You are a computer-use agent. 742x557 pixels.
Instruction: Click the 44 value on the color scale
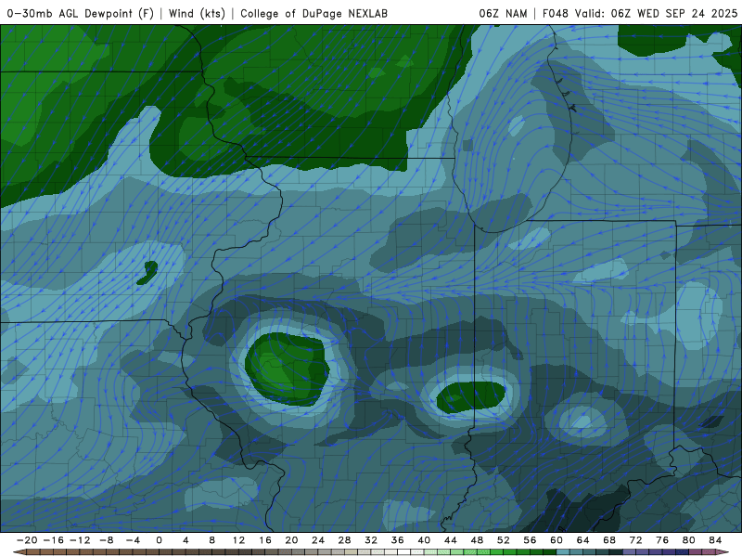pos(451,540)
